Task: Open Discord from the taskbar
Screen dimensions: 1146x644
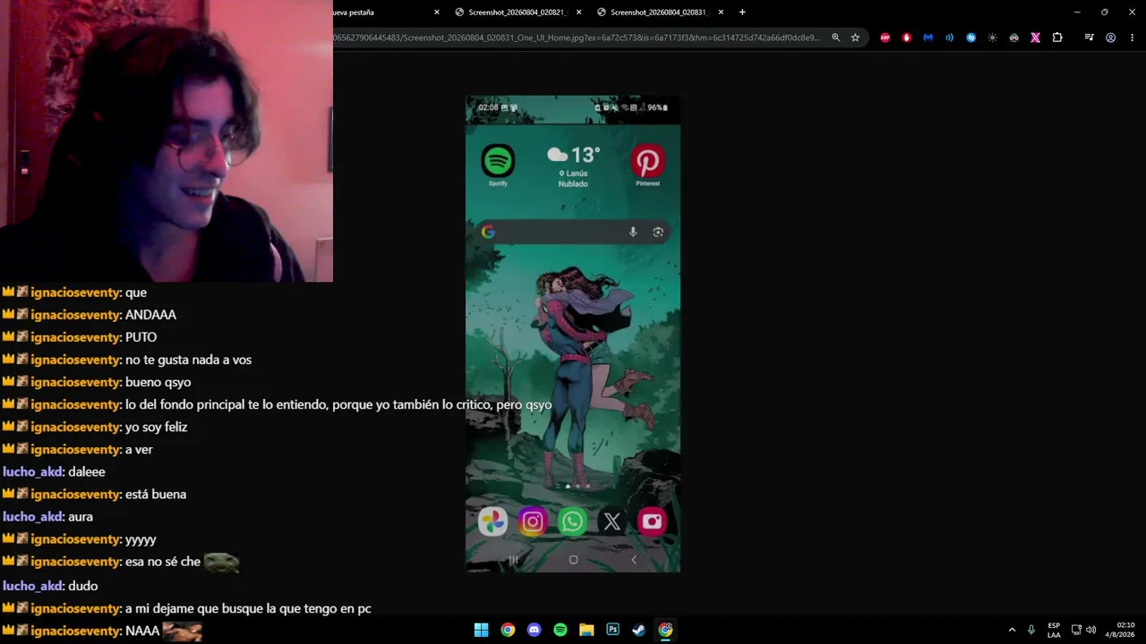Action: pos(535,630)
